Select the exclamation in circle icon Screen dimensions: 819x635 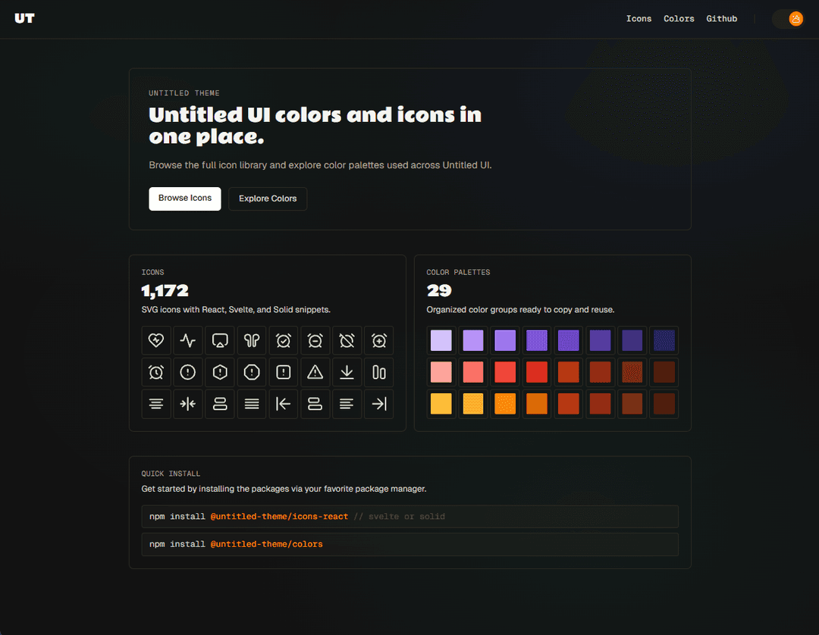188,373
